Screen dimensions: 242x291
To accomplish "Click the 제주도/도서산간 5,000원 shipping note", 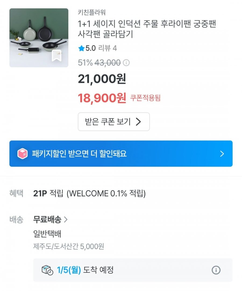I will 69,246.
